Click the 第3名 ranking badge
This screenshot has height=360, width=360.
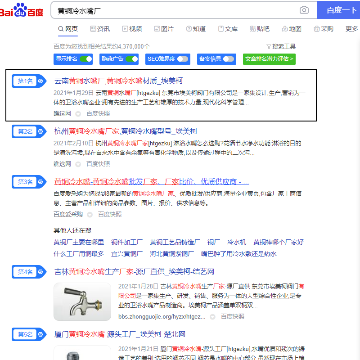(29, 182)
